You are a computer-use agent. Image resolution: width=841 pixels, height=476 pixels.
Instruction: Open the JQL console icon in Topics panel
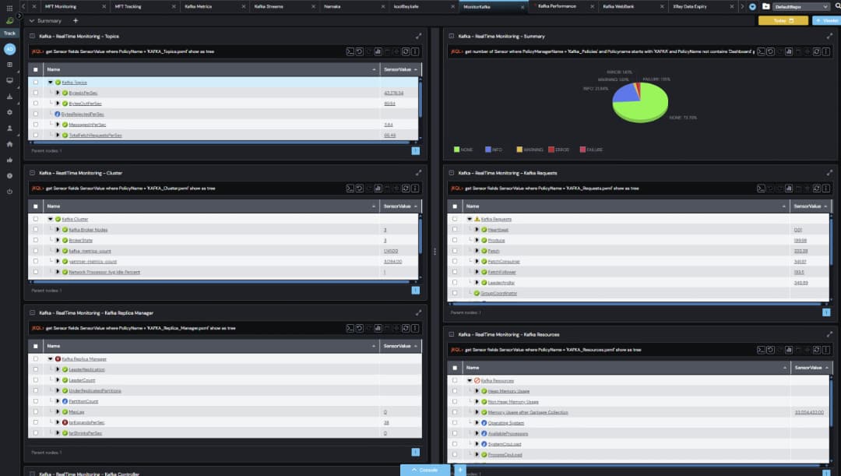350,51
